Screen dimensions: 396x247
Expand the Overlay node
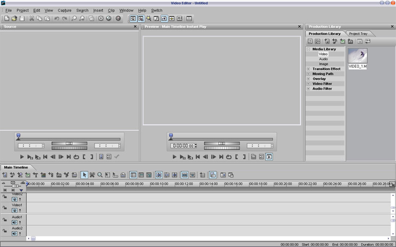308,79
